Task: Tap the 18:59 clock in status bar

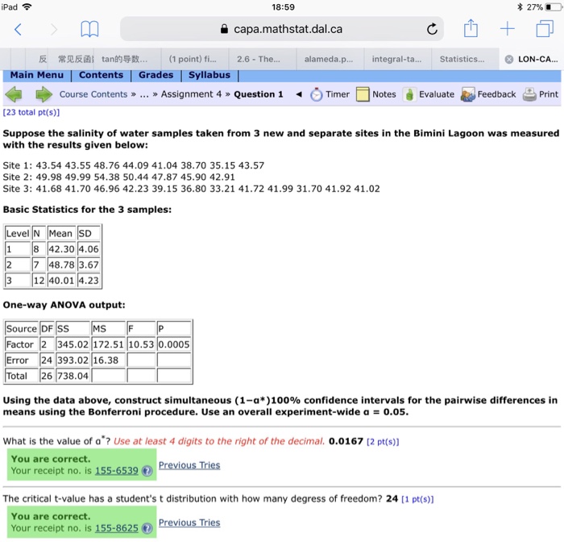Action: pos(283,7)
